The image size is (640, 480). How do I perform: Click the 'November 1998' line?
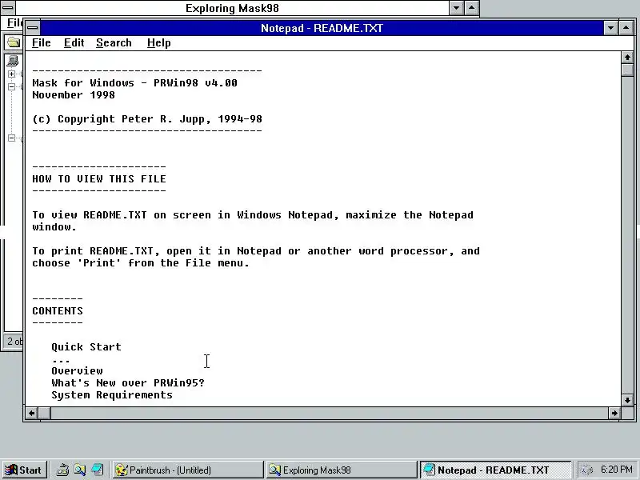74,95
